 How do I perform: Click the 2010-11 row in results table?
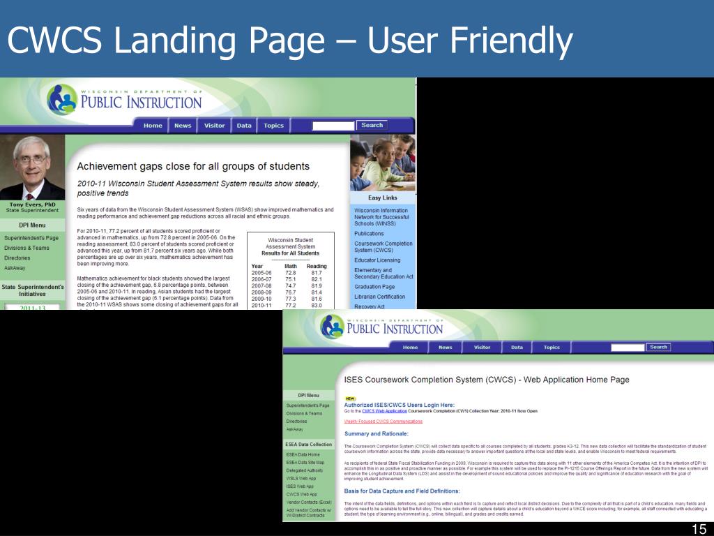287,306
